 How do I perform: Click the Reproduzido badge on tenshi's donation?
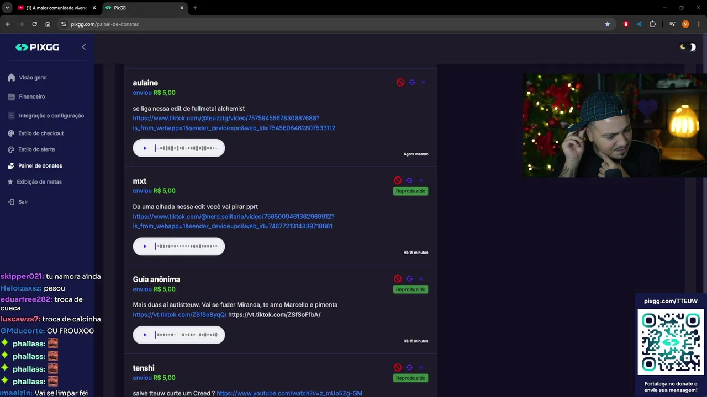coord(410,378)
